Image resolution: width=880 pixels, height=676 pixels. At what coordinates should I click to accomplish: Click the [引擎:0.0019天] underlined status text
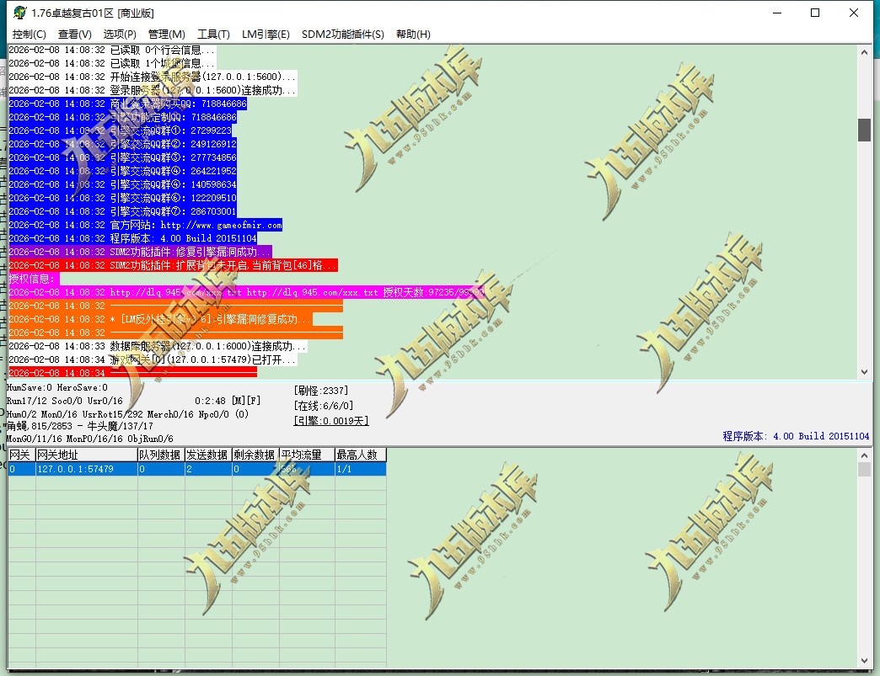[x=331, y=421]
